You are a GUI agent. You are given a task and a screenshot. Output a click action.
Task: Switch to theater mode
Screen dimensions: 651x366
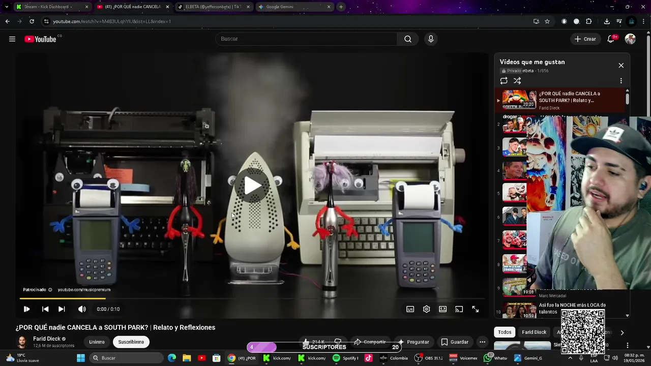[x=443, y=309]
